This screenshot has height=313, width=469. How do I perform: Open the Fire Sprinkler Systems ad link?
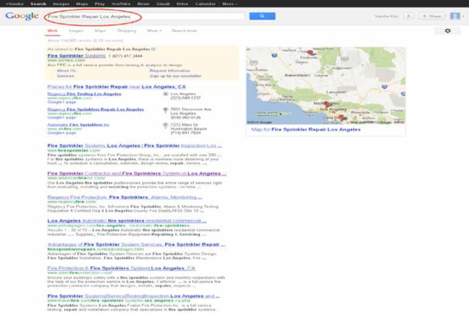point(76,56)
